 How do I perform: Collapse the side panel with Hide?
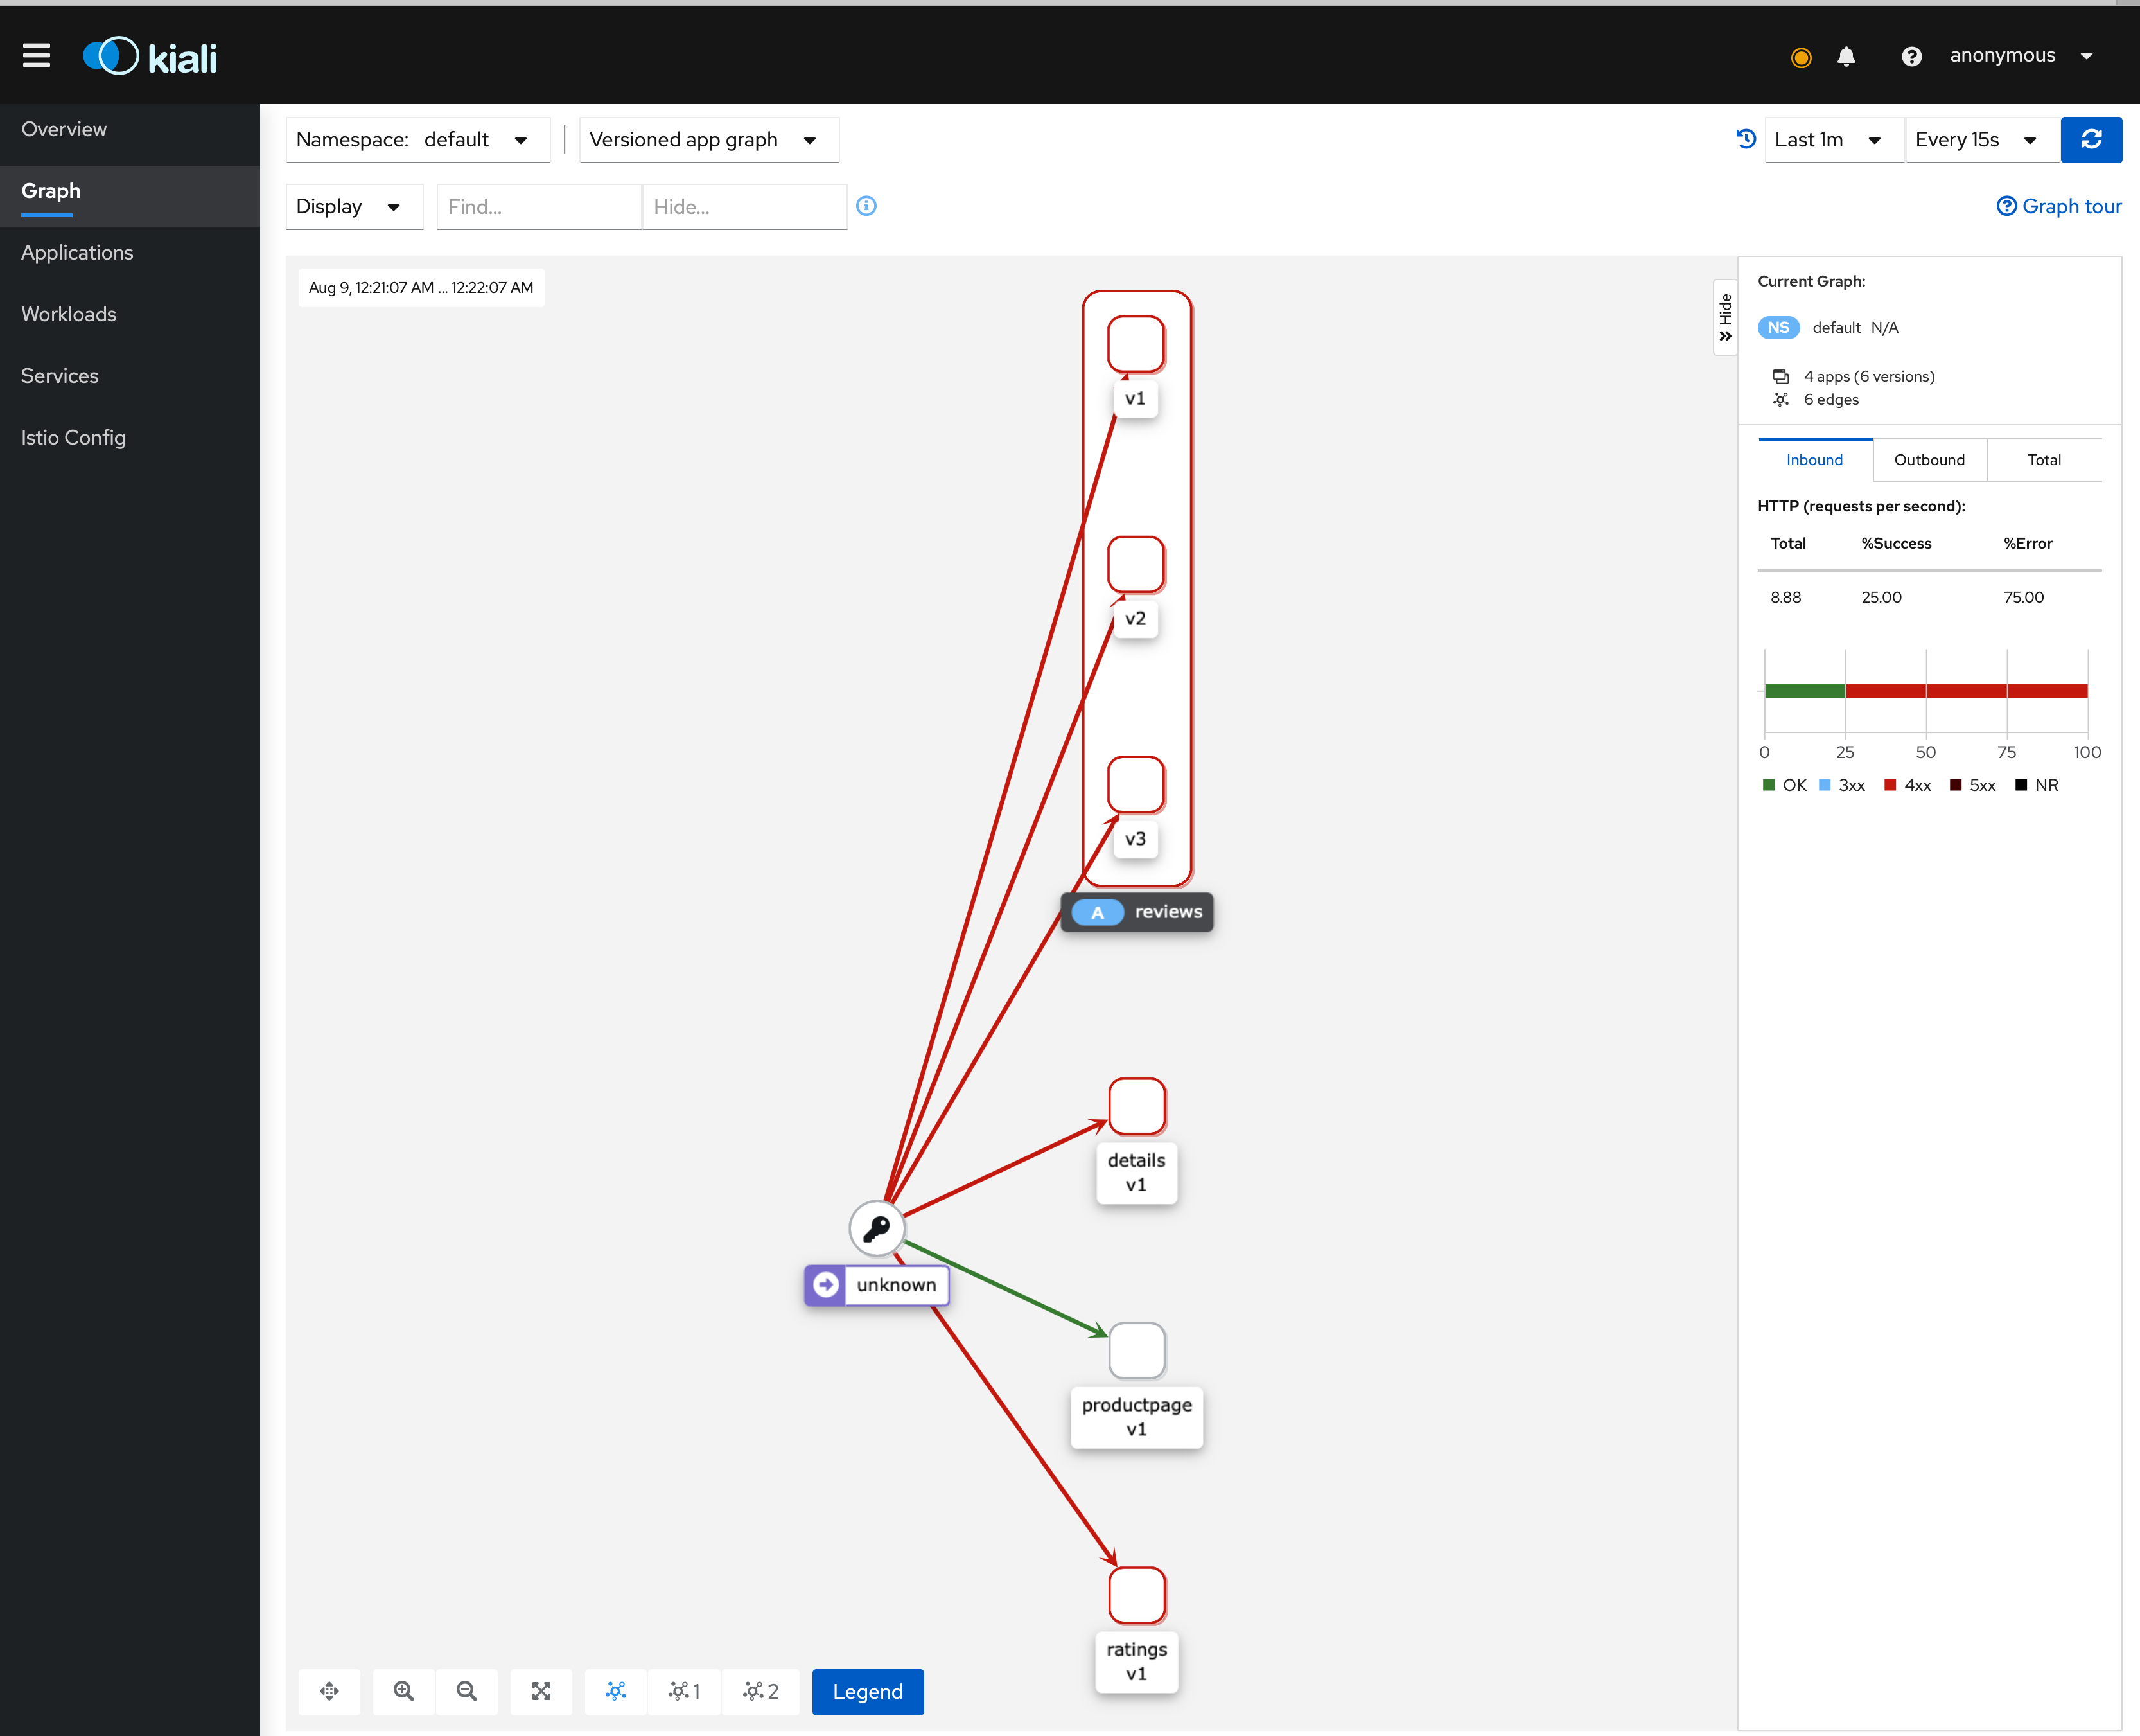1725,317
